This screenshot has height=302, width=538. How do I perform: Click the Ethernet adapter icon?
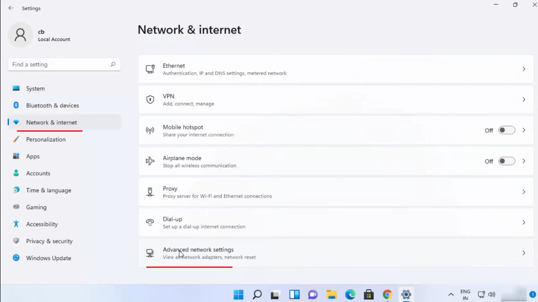[x=150, y=69]
